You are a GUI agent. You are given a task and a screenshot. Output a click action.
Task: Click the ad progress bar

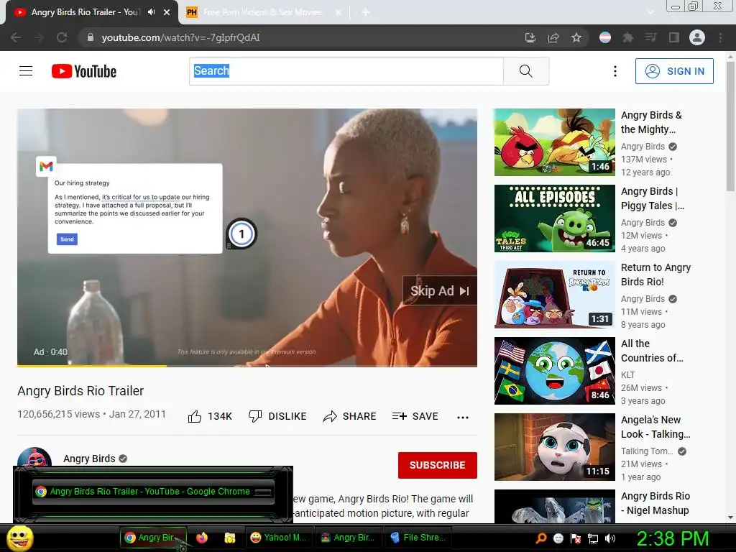(x=247, y=365)
